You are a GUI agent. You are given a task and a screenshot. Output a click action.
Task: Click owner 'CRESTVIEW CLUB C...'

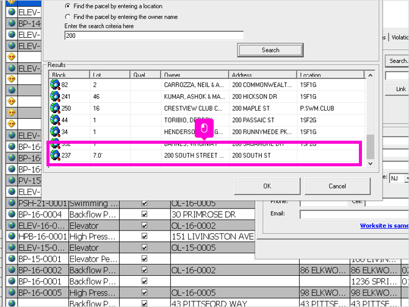click(x=194, y=108)
